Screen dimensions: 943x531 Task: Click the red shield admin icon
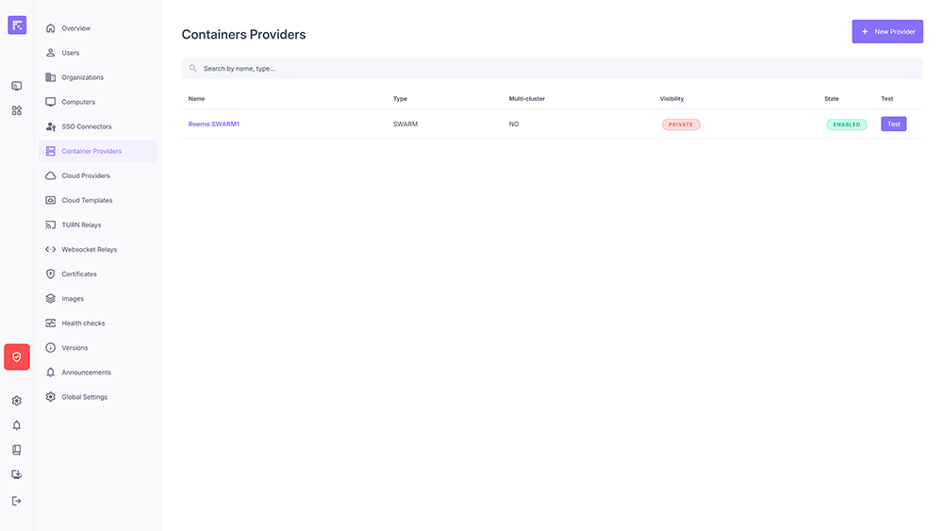17,357
